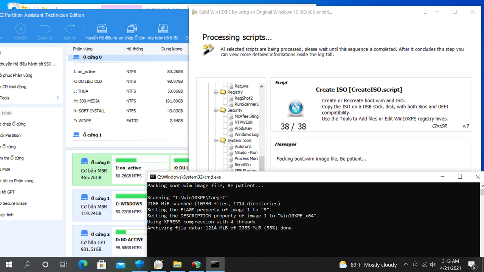Open File Explorer from the taskbar
Screen dimensions: 484x272
point(177,264)
